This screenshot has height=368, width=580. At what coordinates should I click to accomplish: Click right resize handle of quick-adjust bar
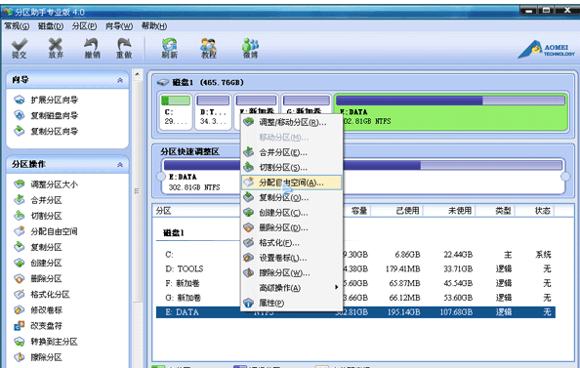click(565, 177)
